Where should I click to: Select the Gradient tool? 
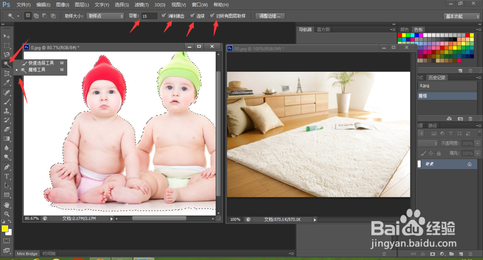point(6,139)
